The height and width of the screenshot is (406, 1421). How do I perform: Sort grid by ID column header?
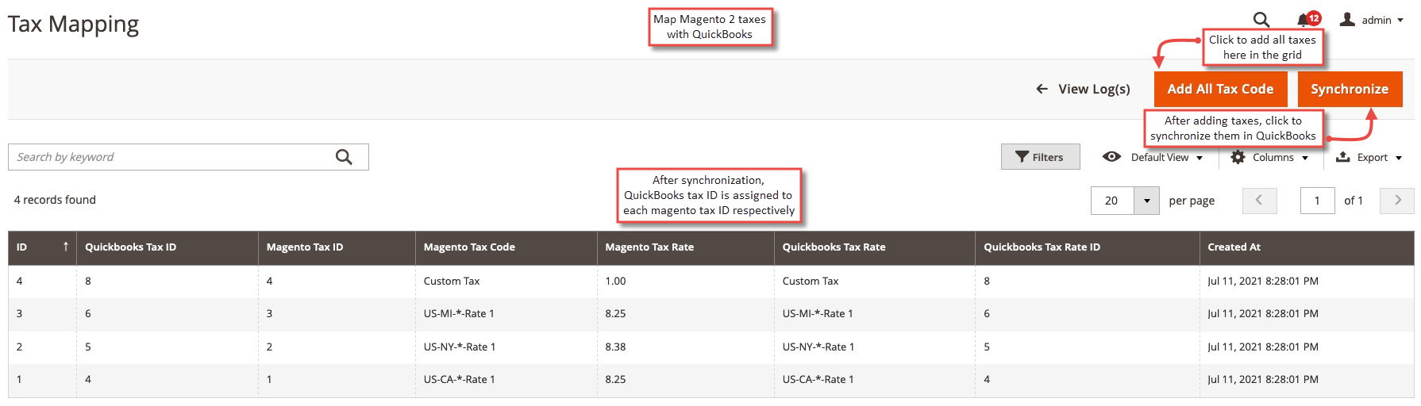pos(42,247)
